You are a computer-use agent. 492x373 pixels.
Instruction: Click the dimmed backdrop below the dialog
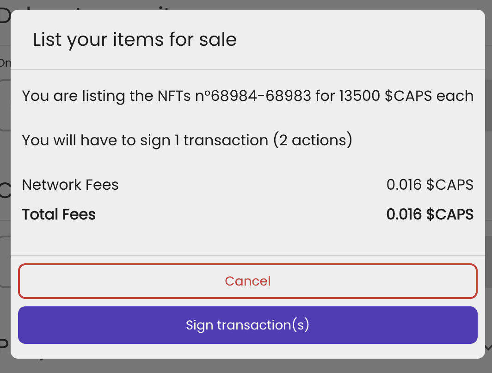click(x=246, y=366)
